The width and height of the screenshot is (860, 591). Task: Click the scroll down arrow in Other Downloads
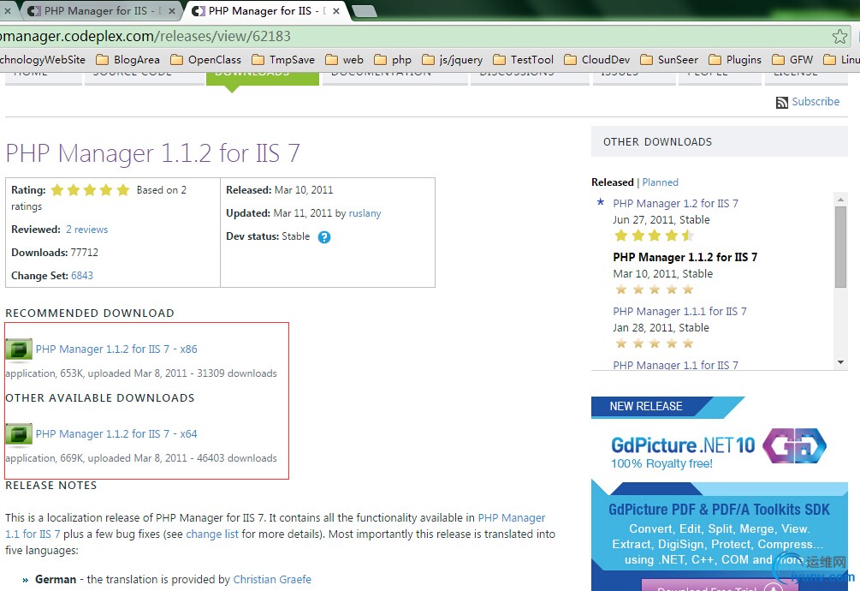[x=840, y=362]
